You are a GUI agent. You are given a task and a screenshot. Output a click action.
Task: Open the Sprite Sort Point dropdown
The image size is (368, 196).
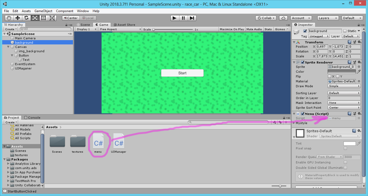pyautogui.click(x=344, y=108)
